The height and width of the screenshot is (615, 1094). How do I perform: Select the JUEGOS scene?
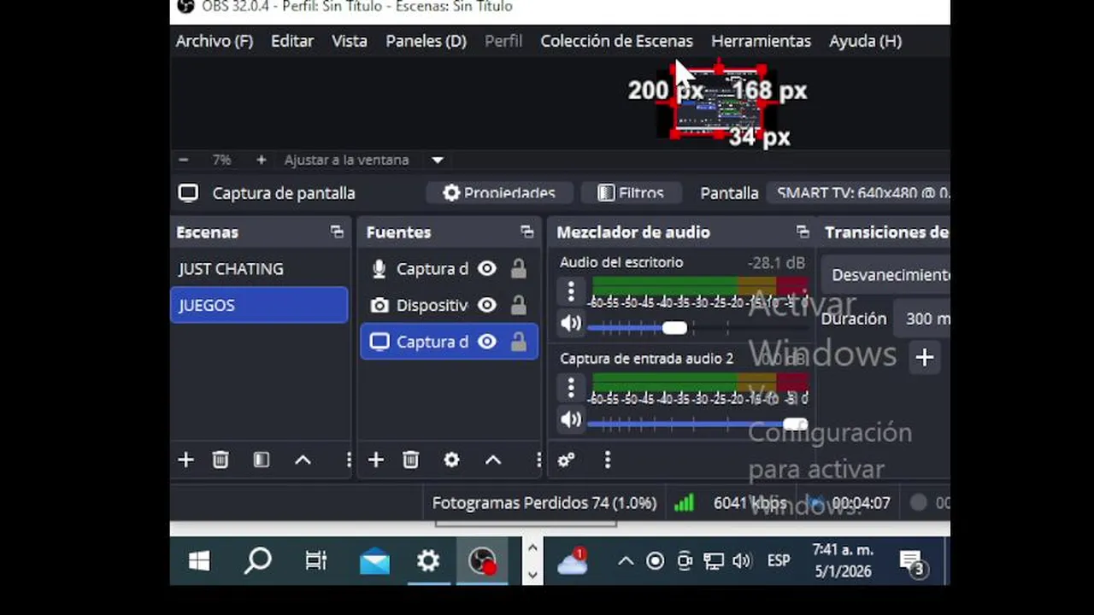click(259, 305)
